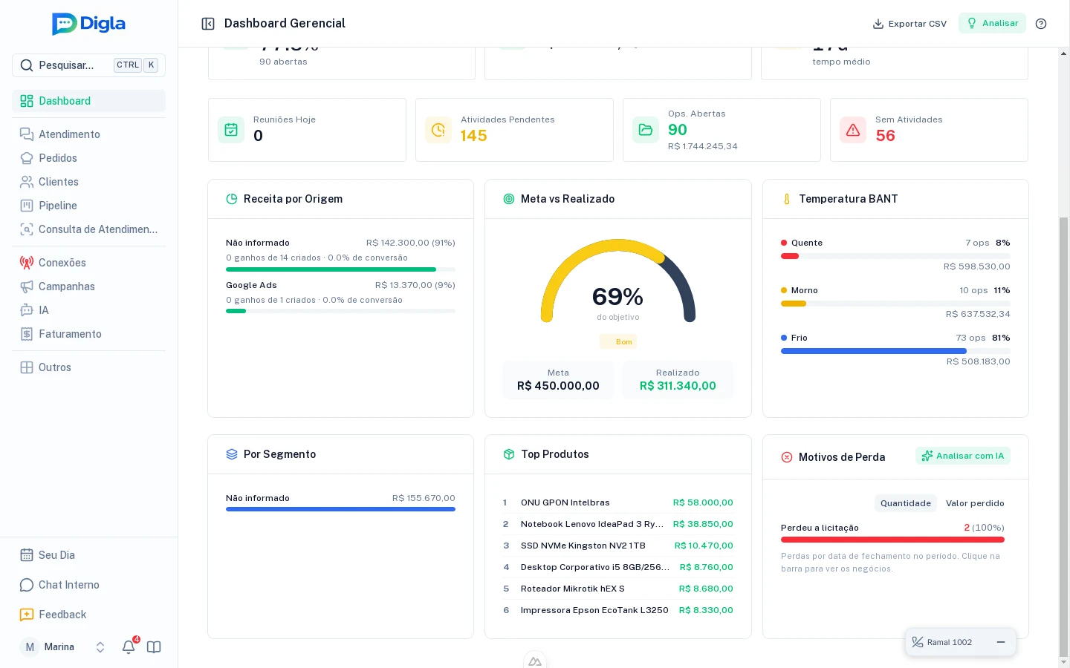Click the Feedback link
This screenshot has width=1070, height=668.
click(88, 615)
